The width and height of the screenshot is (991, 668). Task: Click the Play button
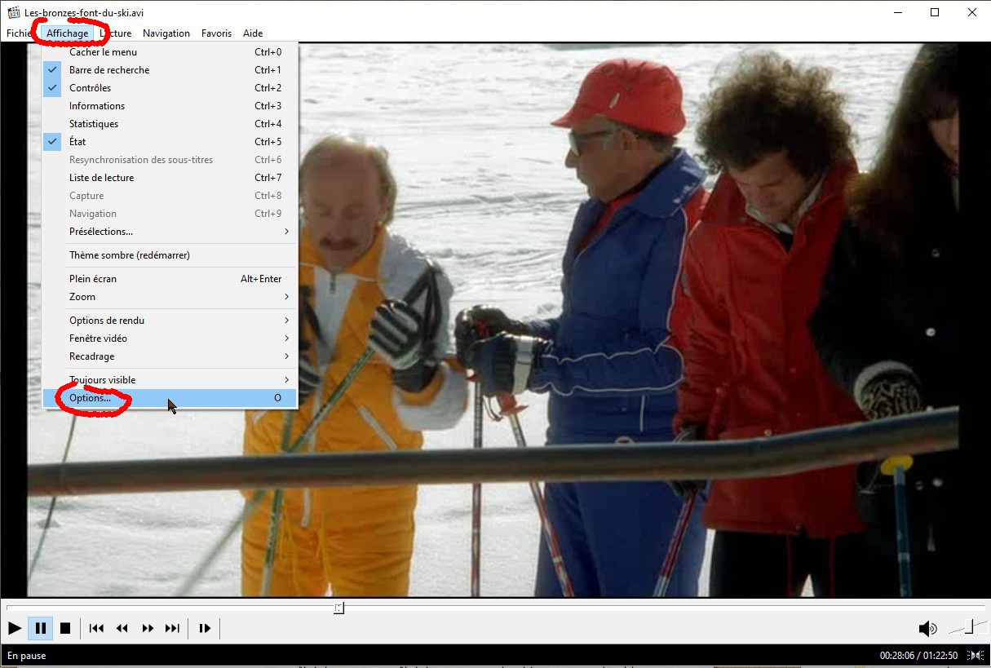(x=15, y=628)
